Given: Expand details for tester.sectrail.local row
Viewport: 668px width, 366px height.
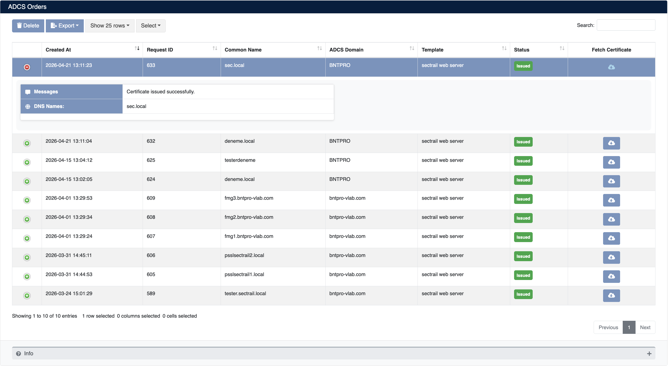Looking at the screenshot, I should (x=27, y=296).
